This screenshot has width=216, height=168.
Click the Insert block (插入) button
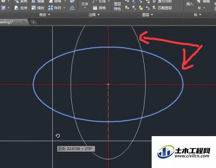[190, 4]
